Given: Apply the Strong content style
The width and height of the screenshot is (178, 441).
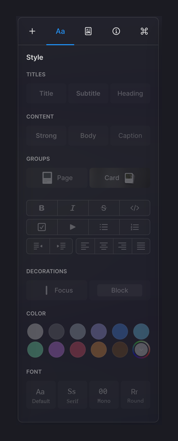Looking at the screenshot, I should [46, 135].
